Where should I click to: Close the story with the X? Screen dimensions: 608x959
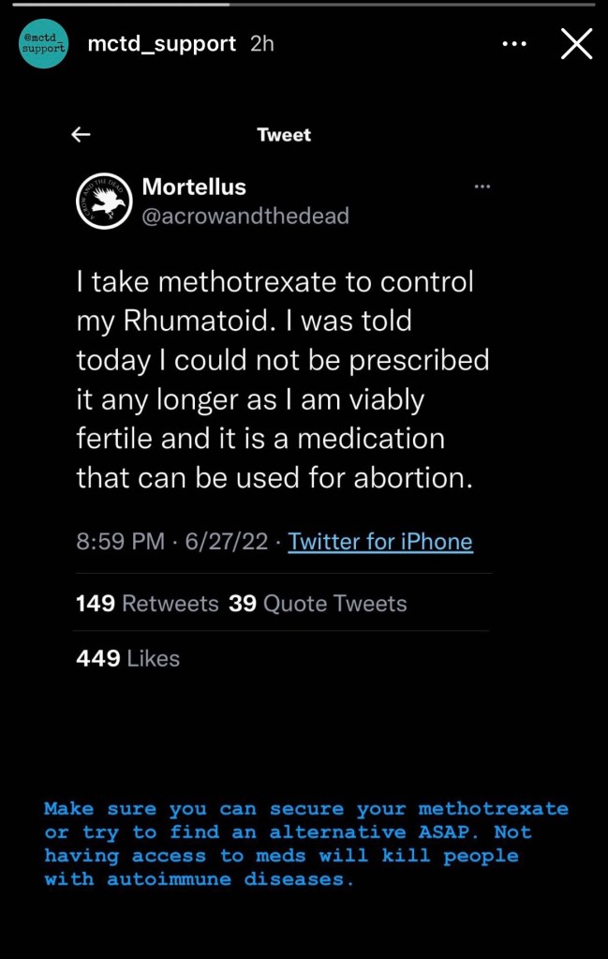[576, 44]
